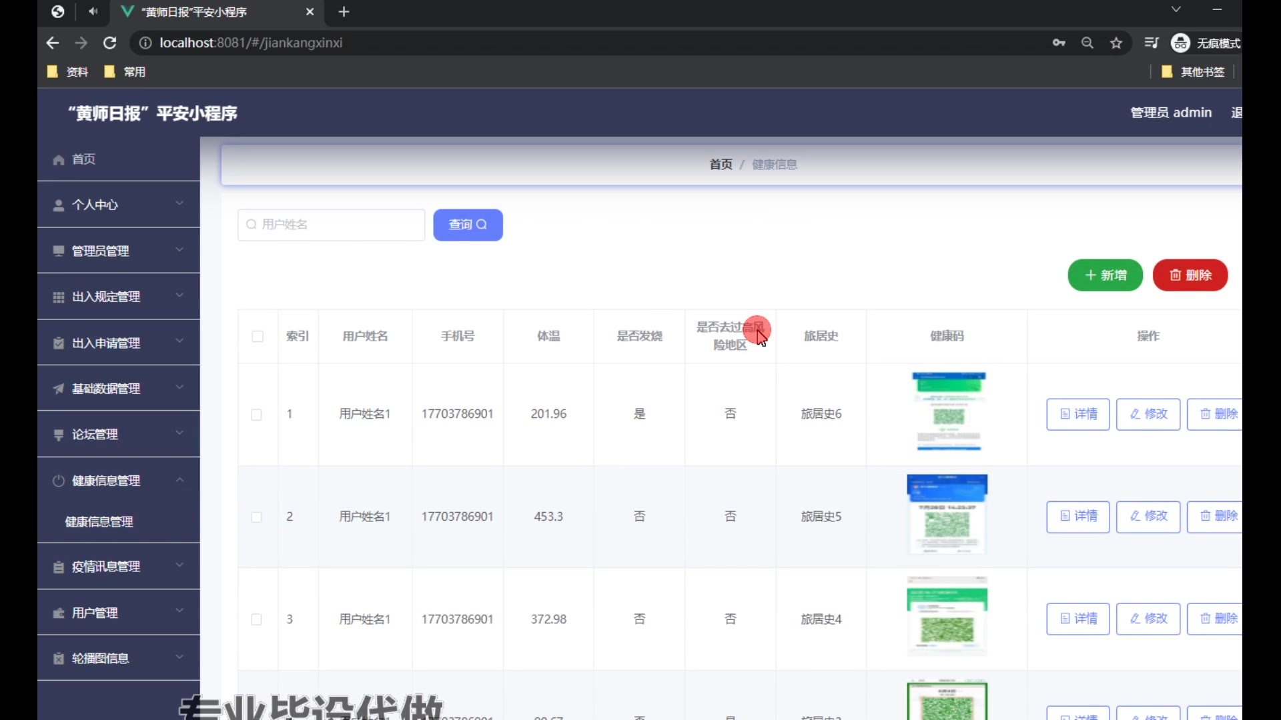Click the site info icon before localhost URL
Viewport: 1281px width, 720px height.
(x=145, y=43)
